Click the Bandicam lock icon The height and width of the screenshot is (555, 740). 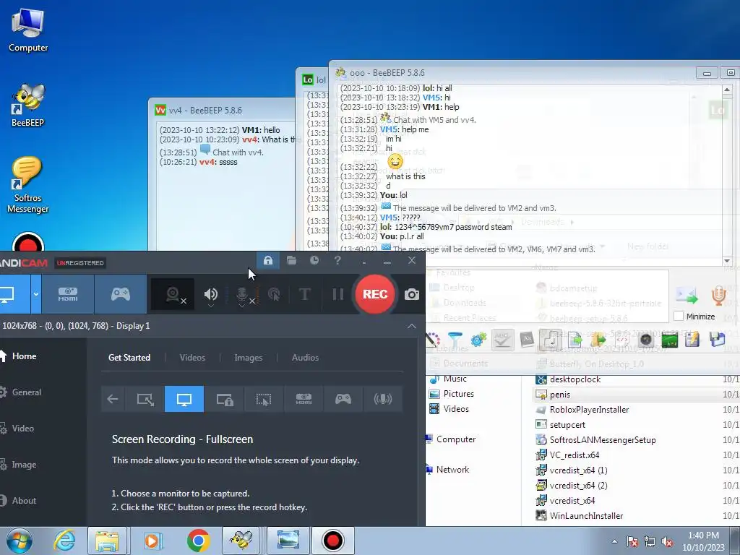point(268,260)
